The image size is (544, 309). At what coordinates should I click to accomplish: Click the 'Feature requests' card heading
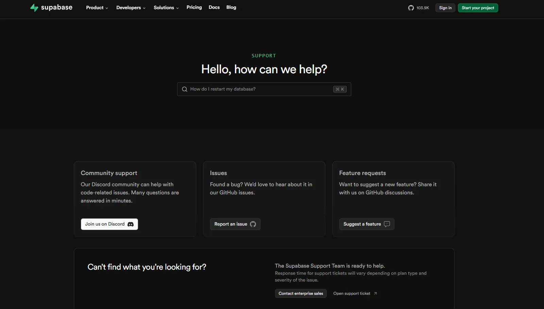click(363, 173)
